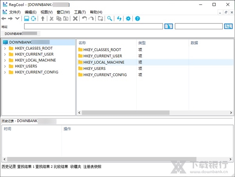Select HKEY_USERS tree item

coord(26,66)
